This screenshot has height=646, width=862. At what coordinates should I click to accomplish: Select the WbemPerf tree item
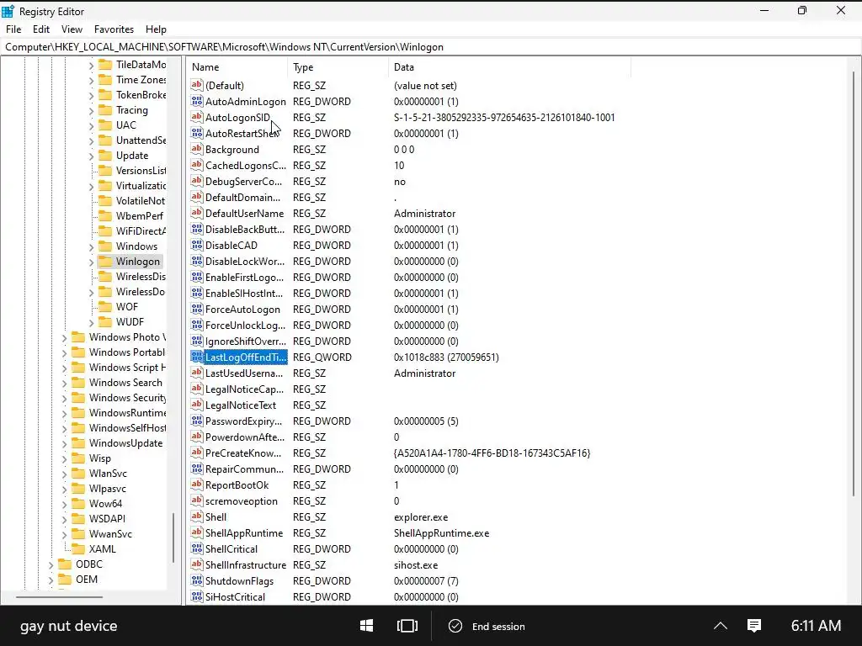(x=139, y=216)
